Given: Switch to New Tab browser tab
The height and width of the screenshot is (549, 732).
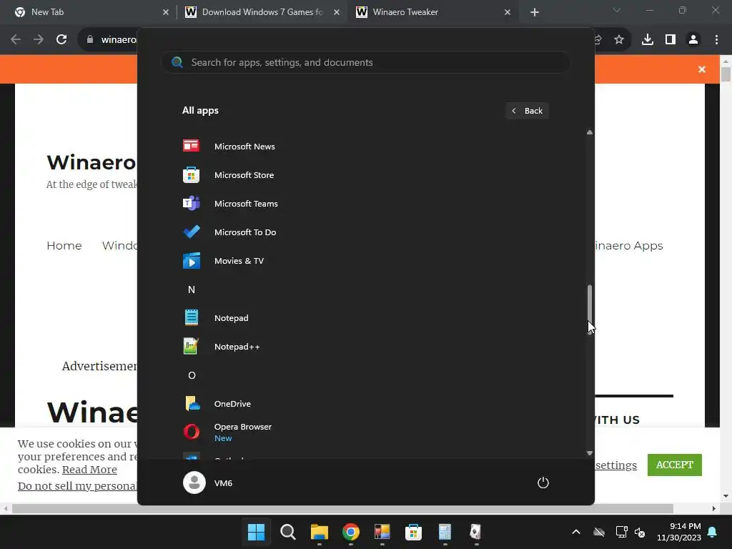Looking at the screenshot, I should [89, 12].
